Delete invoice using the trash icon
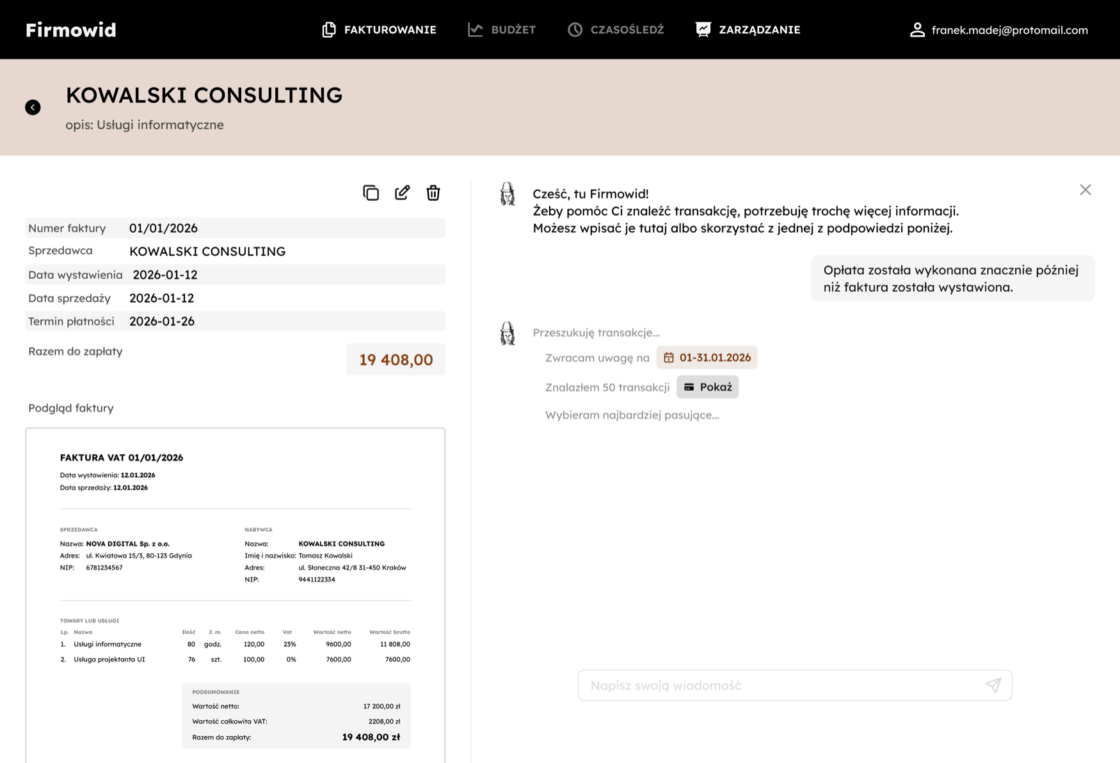Screen dimensions: 1120x763 point(433,193)
